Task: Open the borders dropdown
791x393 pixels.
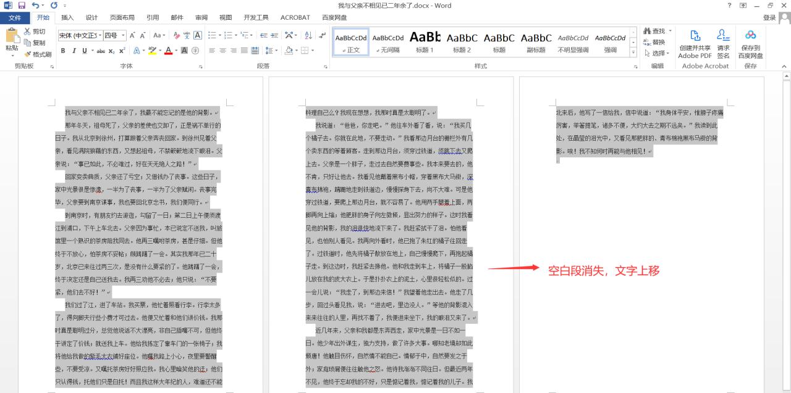Action: 313,51
